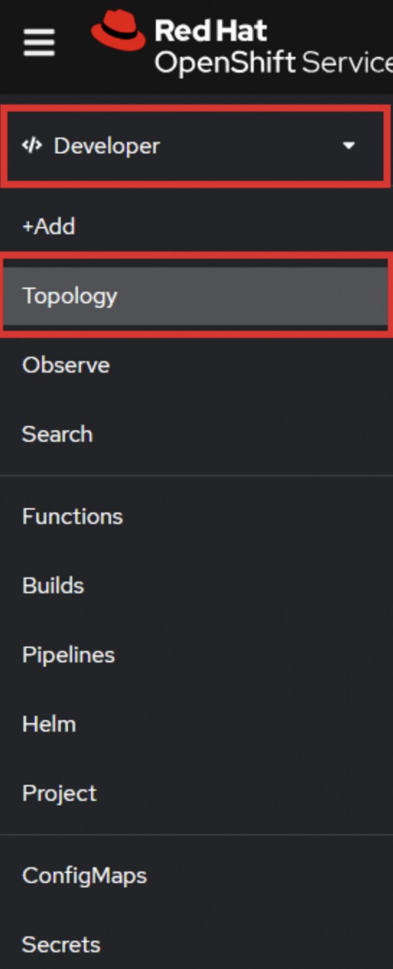Open ConfigMaps in the navigation
Screen dimensions: 393x969
tap(84, 876)
